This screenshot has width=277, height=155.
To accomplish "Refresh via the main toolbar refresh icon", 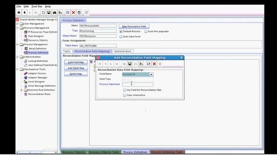I will (x=68, y=12).
